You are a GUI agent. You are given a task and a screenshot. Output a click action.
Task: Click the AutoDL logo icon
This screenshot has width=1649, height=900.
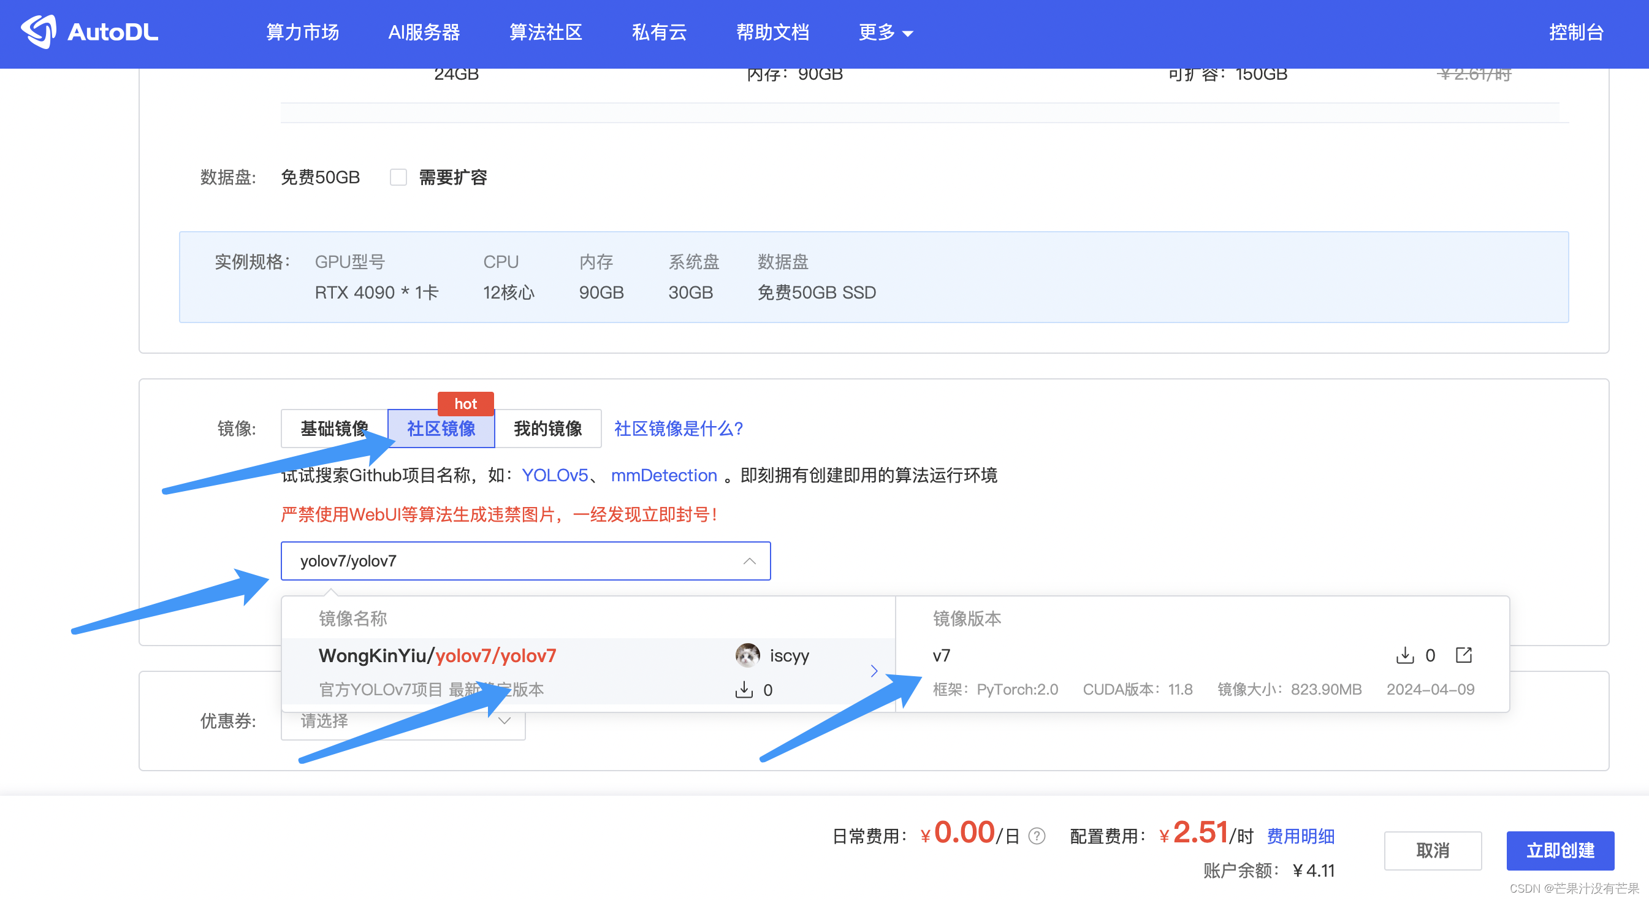[x=39, y=31]
